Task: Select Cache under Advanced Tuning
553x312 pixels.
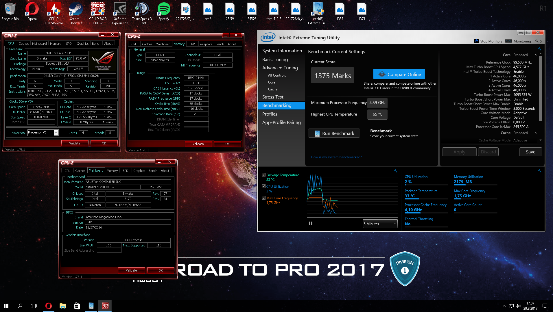Action: pyautogui.click(x=272, y=89)
